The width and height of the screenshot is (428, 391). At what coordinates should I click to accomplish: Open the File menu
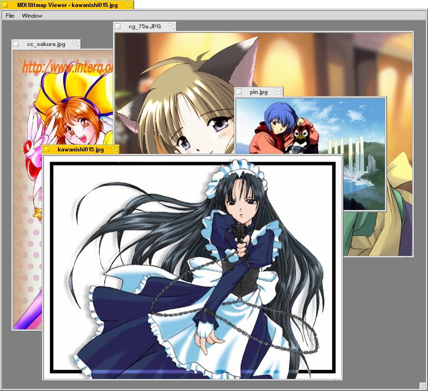coord(10,16)
